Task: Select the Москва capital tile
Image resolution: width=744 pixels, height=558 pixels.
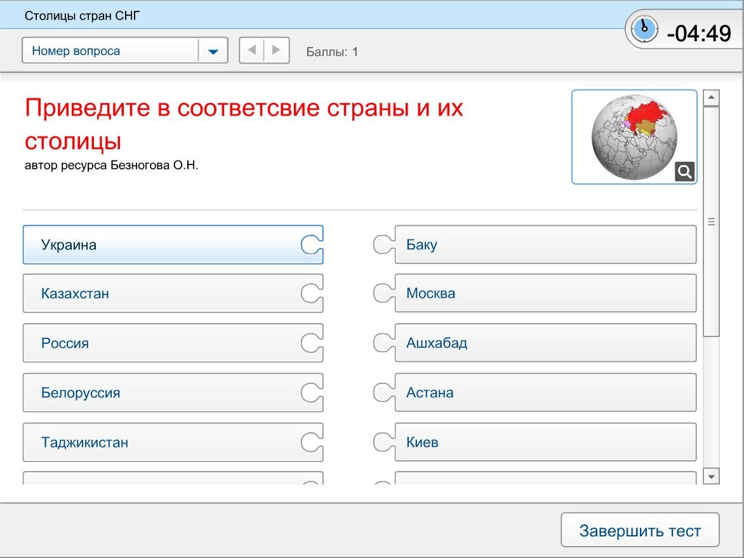Action: 546,293
